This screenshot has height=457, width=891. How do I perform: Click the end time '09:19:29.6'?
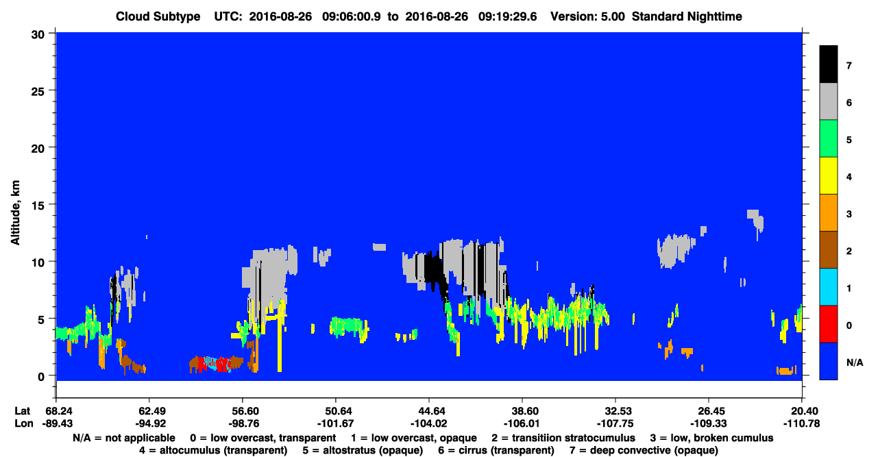509,16
